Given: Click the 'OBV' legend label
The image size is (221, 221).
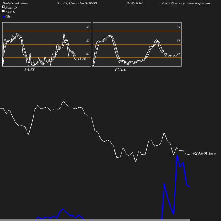Looking at the screenshot, I should pos(9,17).
